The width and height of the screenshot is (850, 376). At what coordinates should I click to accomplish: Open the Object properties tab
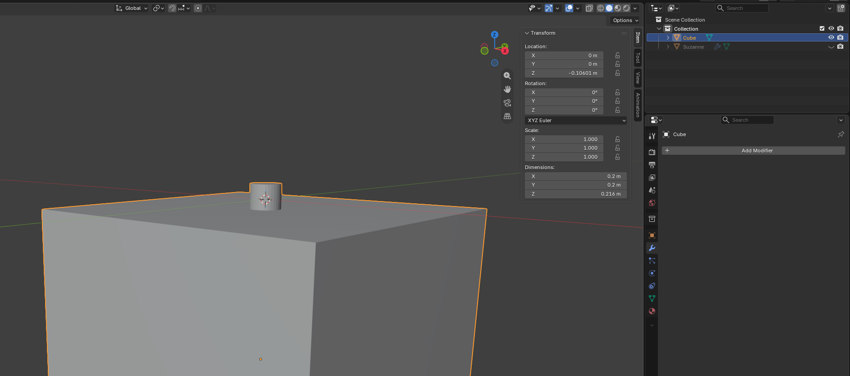(652, 235)
